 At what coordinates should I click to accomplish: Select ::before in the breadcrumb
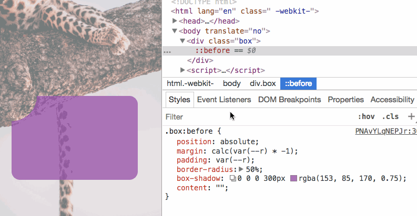298,83
